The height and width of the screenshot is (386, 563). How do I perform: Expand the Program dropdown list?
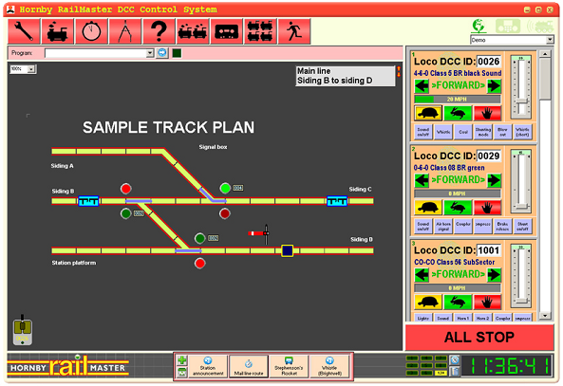[x=150, y=53]
